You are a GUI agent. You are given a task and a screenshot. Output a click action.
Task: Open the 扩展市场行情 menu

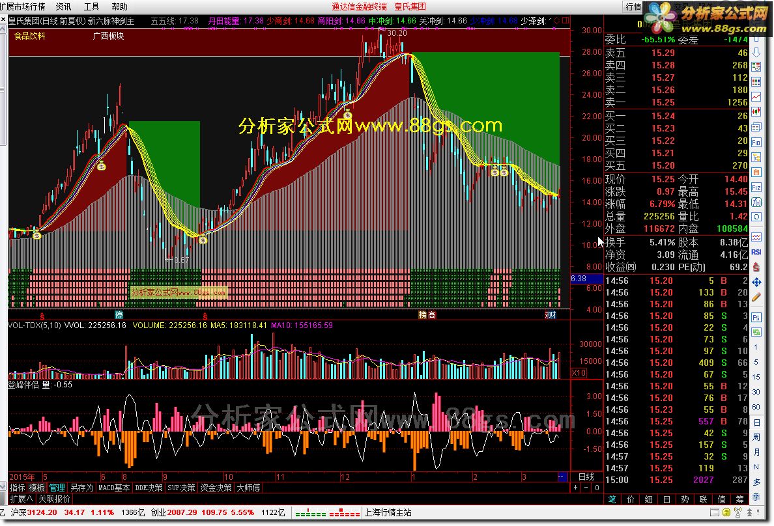(x=22, y=7)
